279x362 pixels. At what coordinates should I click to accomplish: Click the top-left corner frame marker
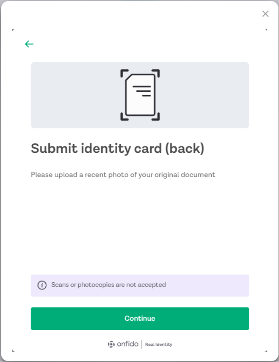13,29
